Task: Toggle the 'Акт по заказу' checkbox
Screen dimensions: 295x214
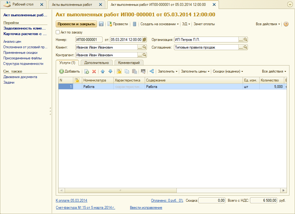Action: [58, 32]
